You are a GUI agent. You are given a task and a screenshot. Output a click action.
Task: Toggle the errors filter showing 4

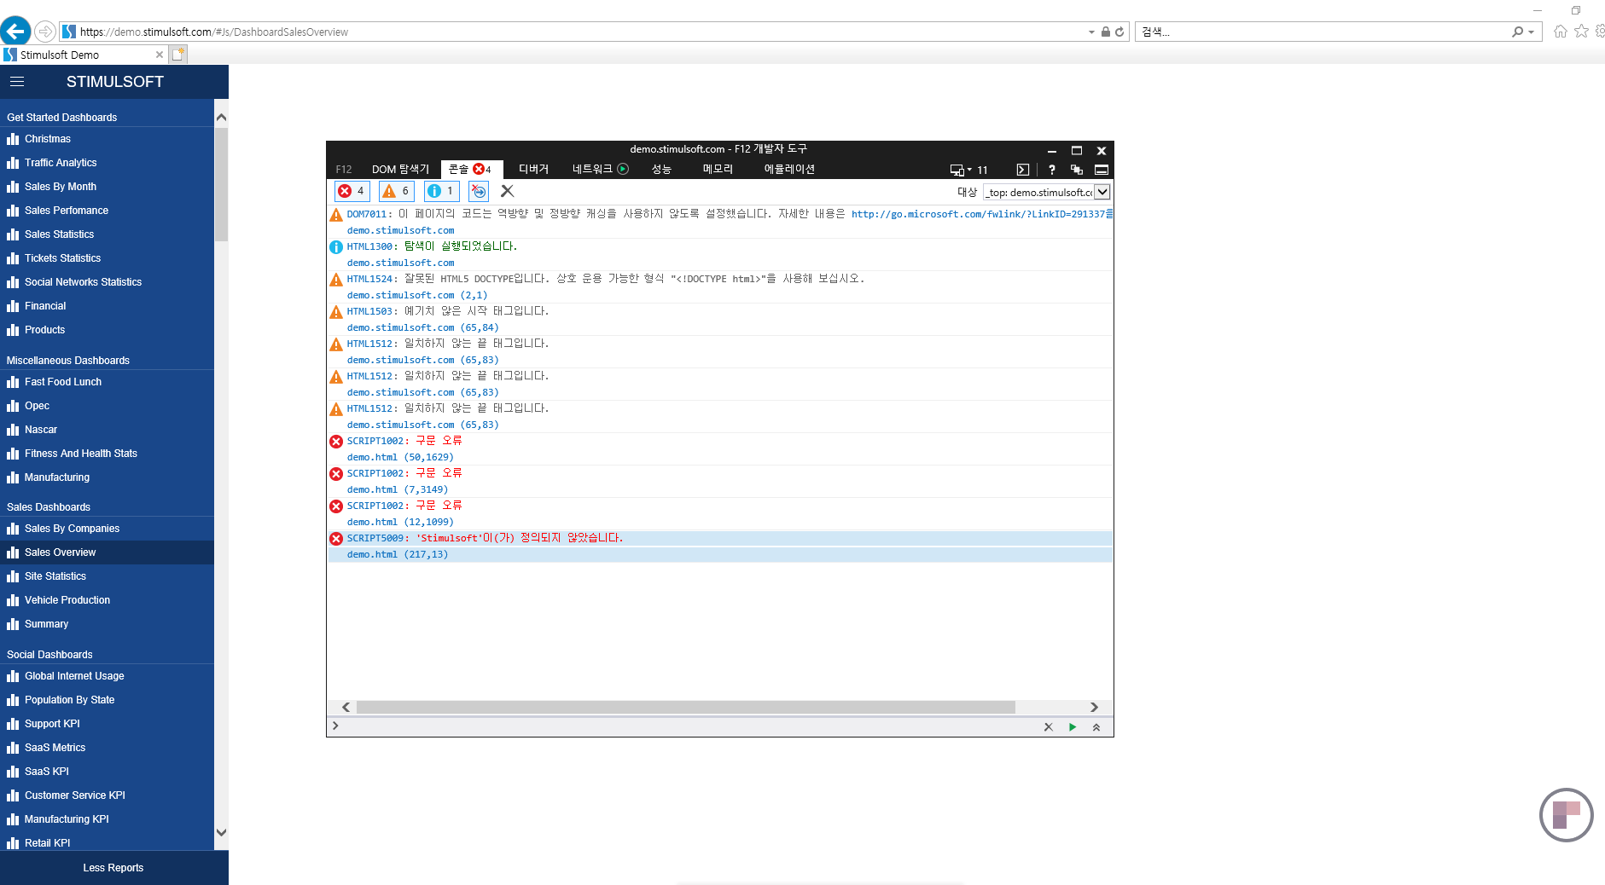point(352,191)
